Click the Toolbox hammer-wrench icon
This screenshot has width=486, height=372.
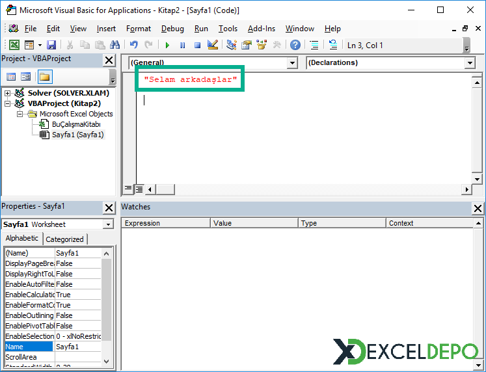277,46
